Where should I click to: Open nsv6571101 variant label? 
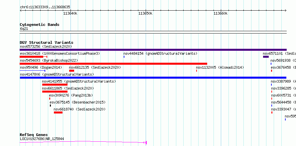(279, 53)
